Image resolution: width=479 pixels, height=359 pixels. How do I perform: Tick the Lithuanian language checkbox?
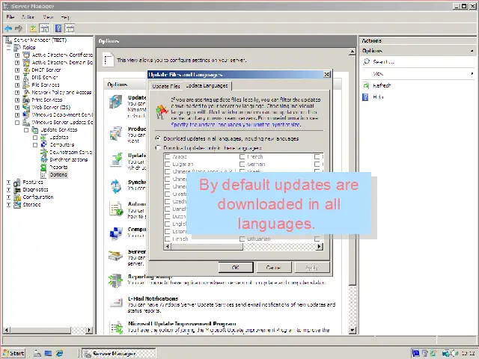[x=242, y=239]
